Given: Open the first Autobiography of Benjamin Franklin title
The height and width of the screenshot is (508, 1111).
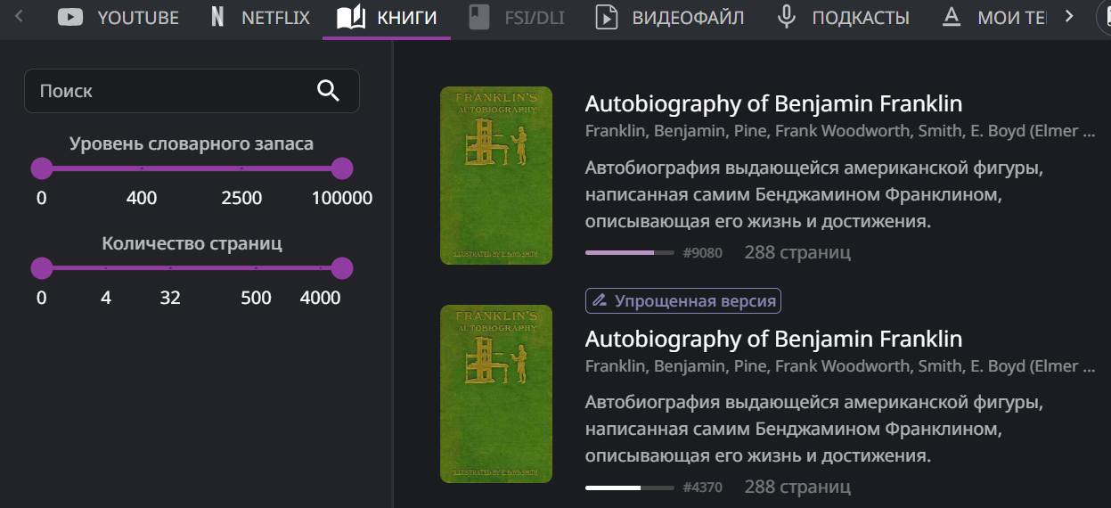Looking at the screenshot, I should coord(773,103).
